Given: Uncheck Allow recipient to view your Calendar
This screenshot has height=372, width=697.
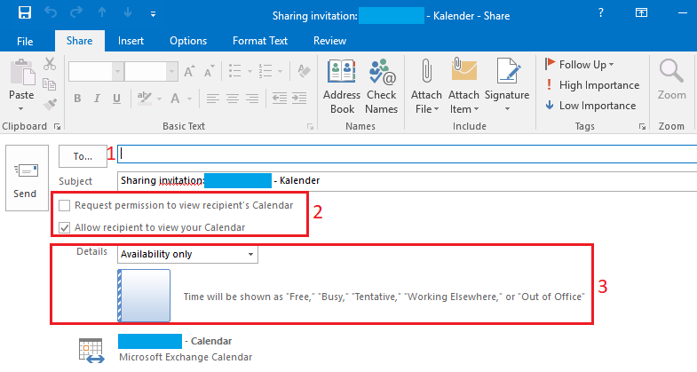Looking at the screenshot, I should pos(65,227).
